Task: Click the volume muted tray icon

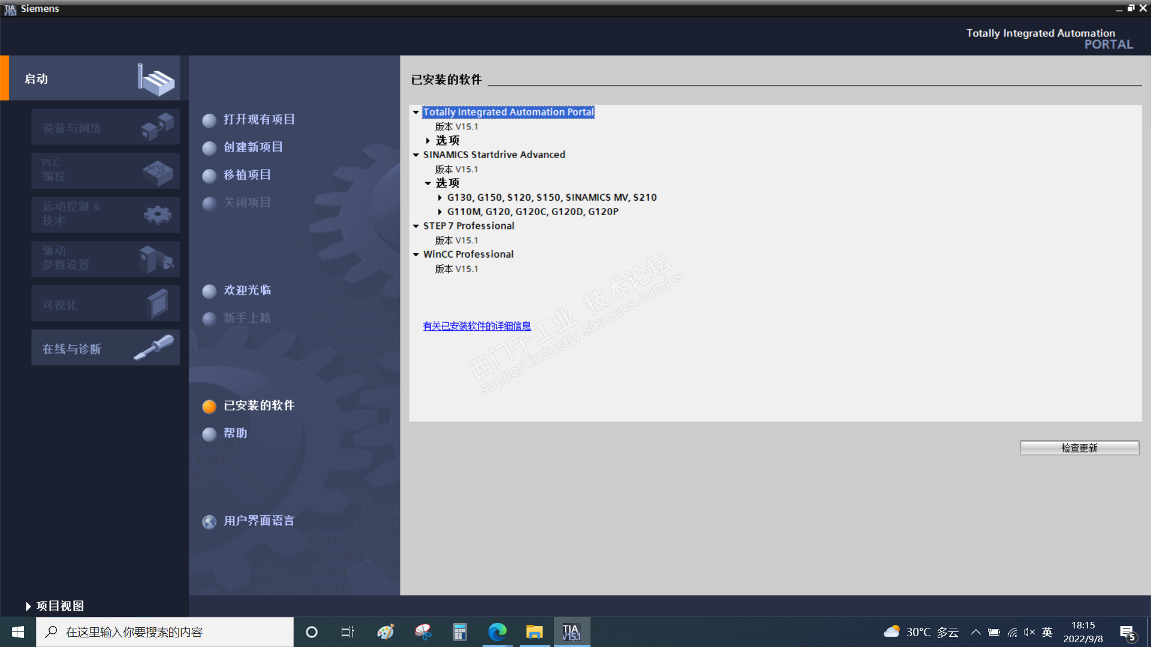Action: (1029, 632)
